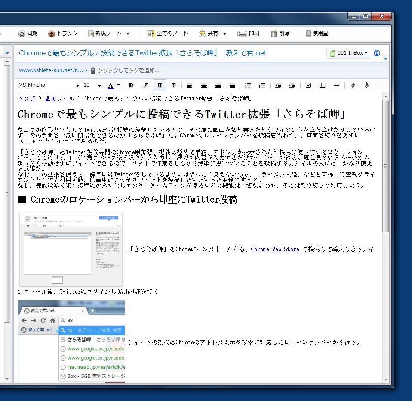The image size is (412, 401).
Task: Click the さらそば岬 extension page thumbnail
Action: click(x=71, y=250)
